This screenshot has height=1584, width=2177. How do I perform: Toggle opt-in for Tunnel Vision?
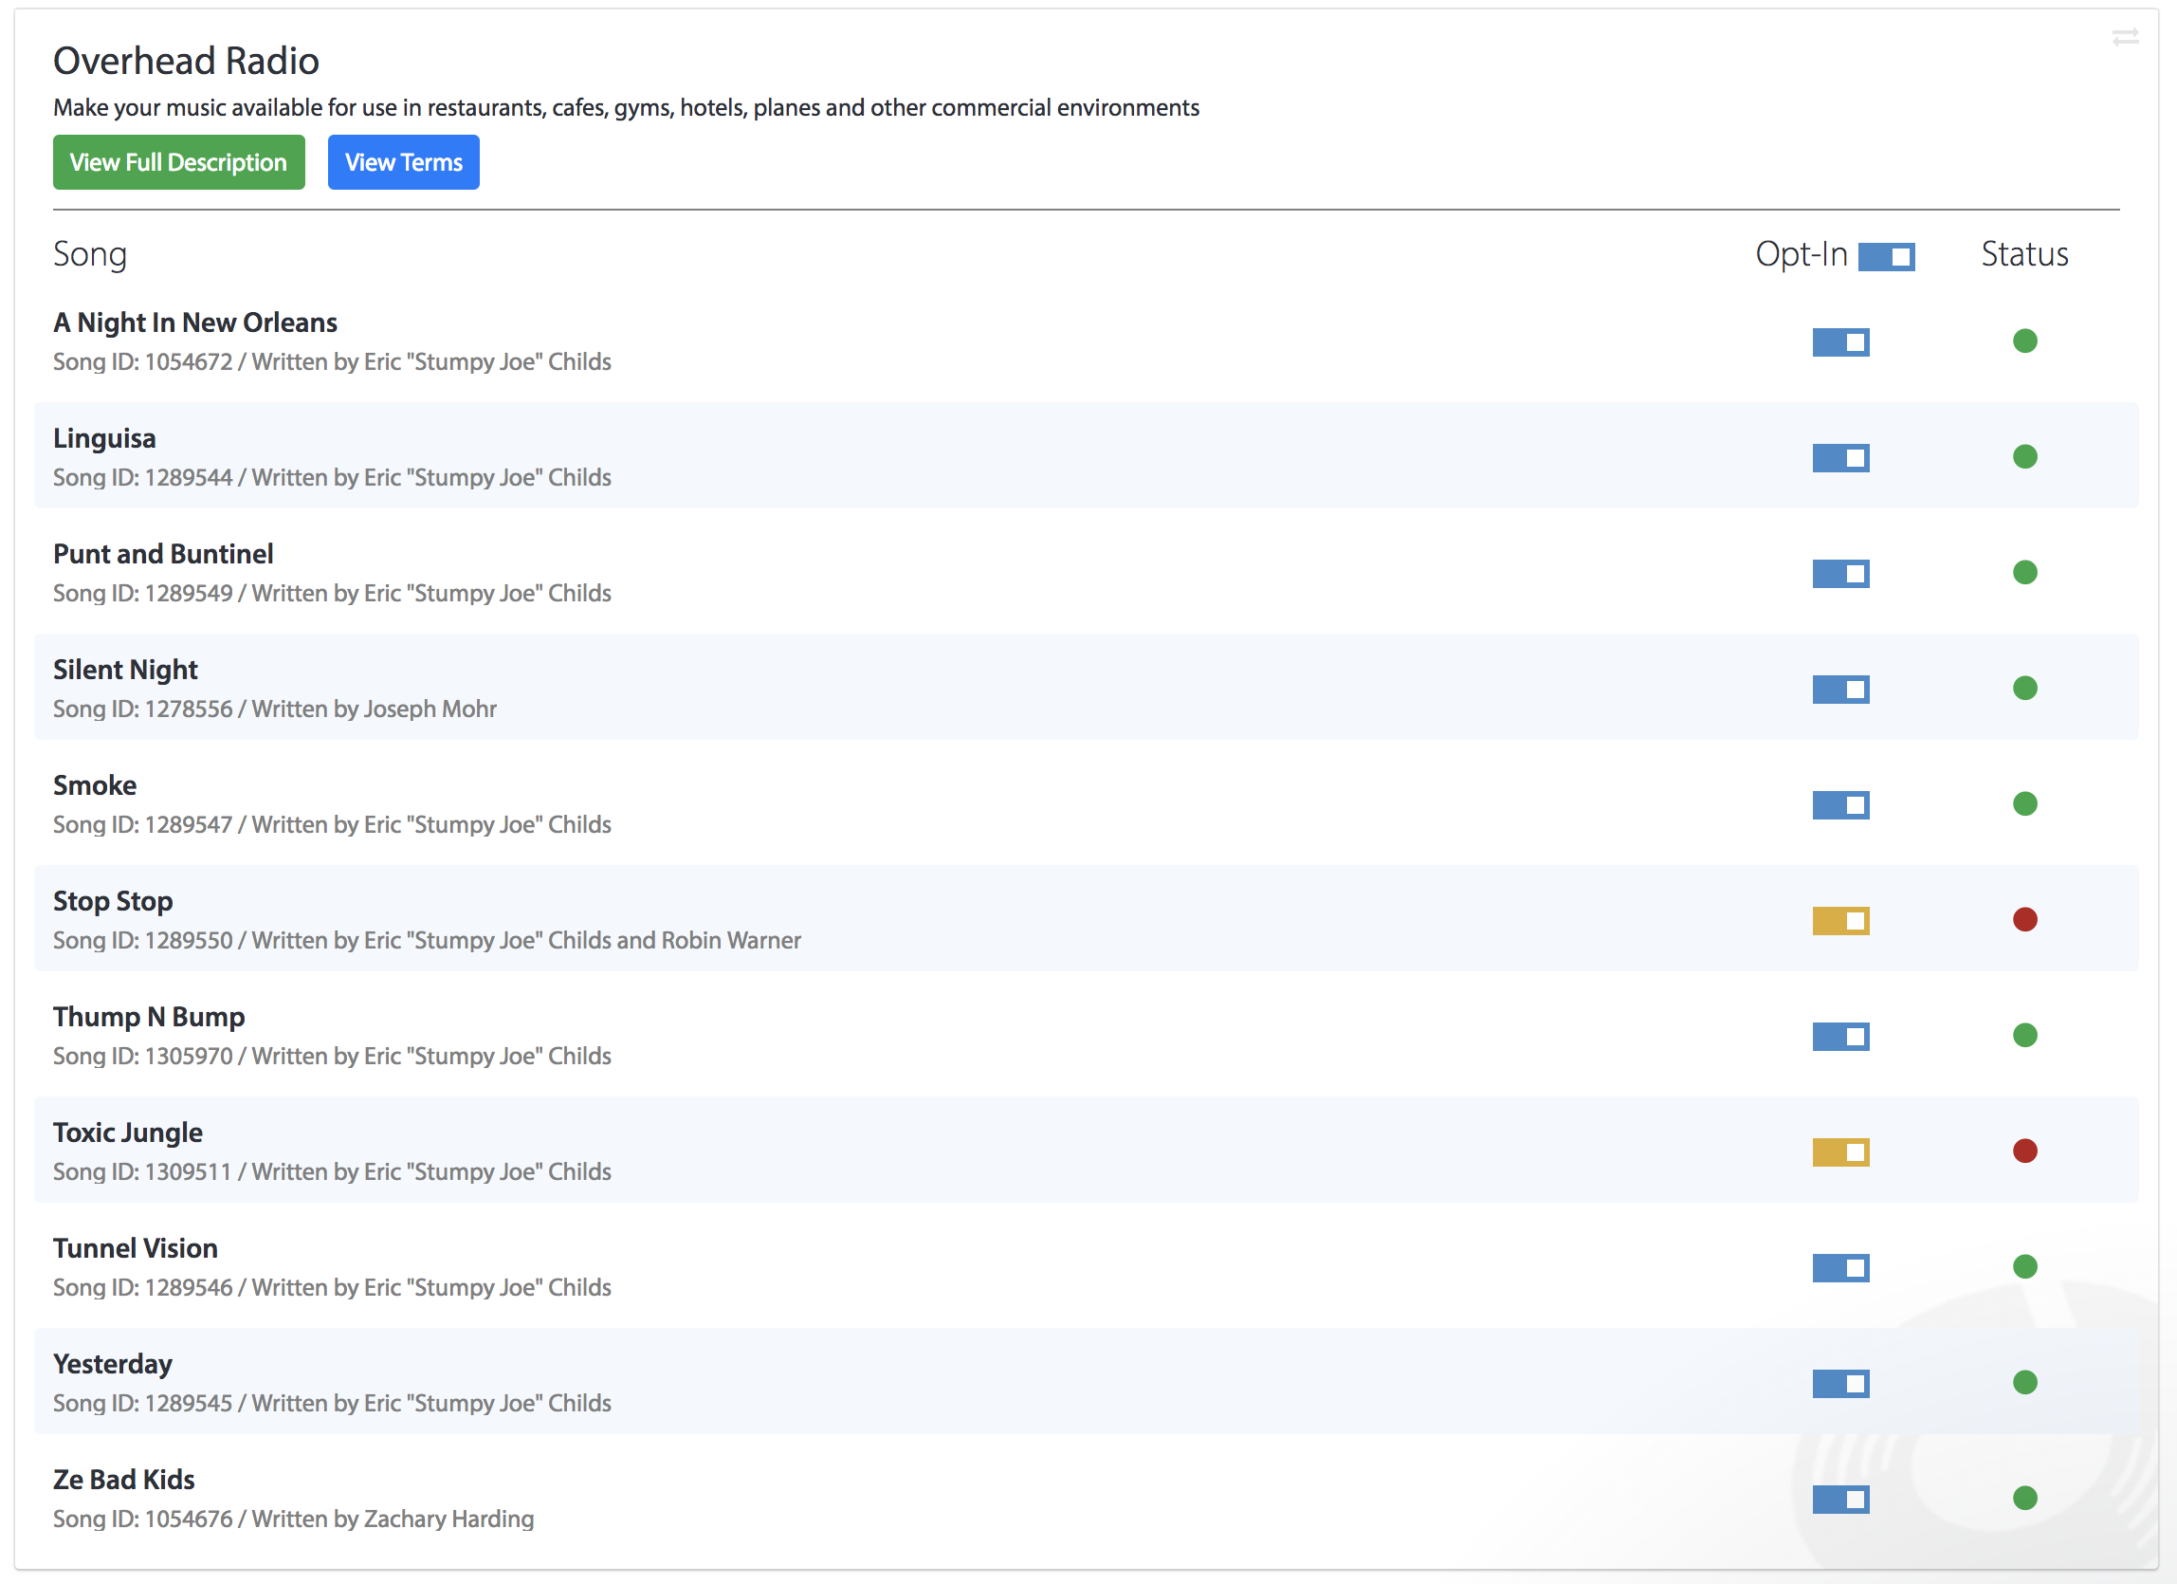click(x=1840, y=1267)
